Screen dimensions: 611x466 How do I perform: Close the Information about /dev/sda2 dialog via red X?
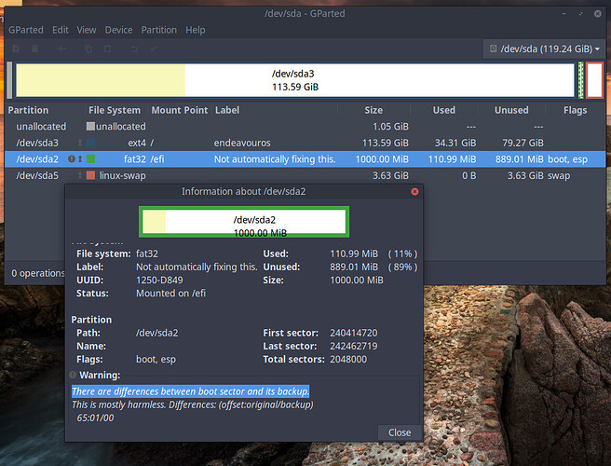pyautogui.click(x=414, y=191)
